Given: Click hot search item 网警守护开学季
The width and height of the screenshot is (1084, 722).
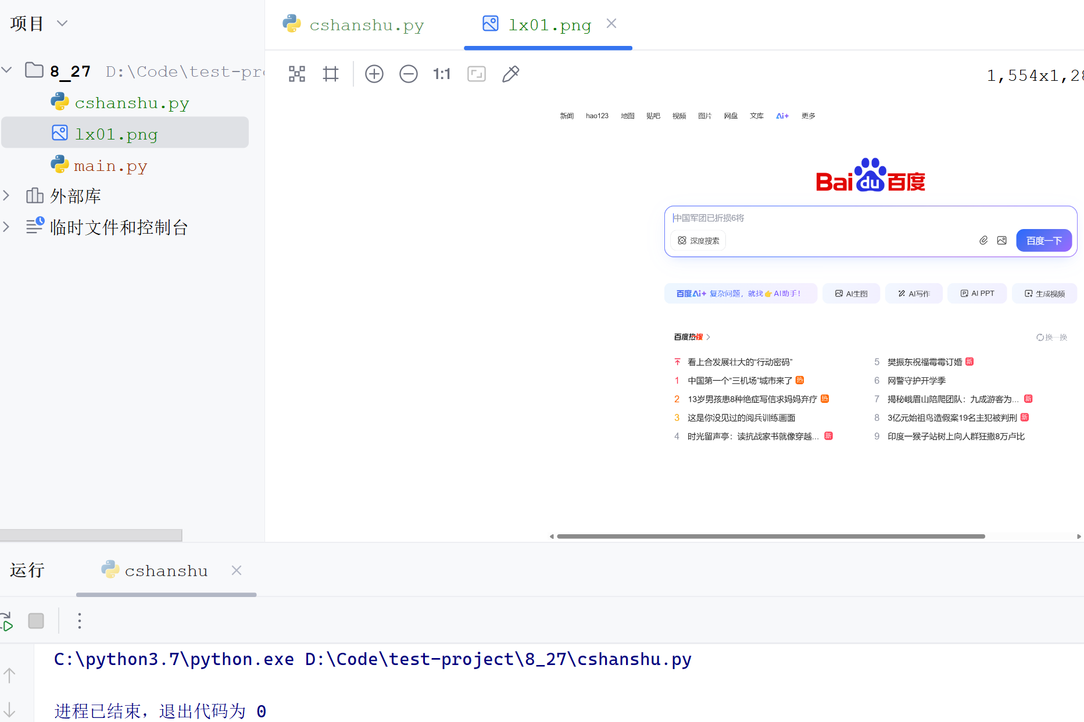Looking at the screenshot, I should point(916,380).
